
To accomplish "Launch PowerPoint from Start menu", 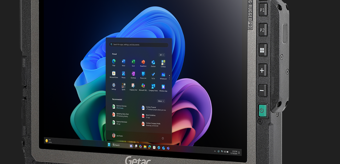I will [143, 63].
